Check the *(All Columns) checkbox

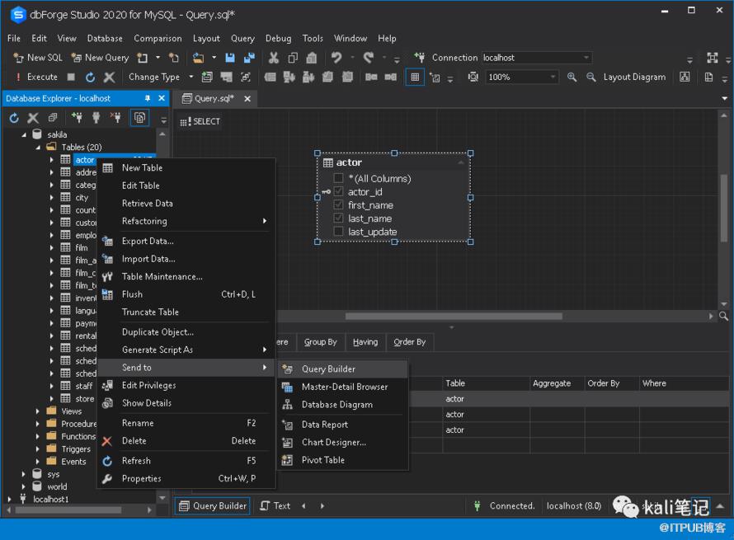(x=338, y=178)
